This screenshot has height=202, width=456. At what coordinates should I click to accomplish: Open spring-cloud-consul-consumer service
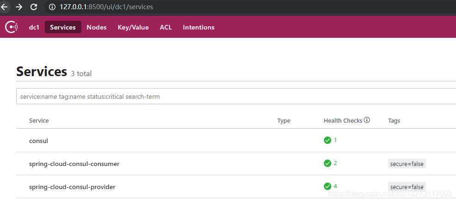(x=74, y=164)
